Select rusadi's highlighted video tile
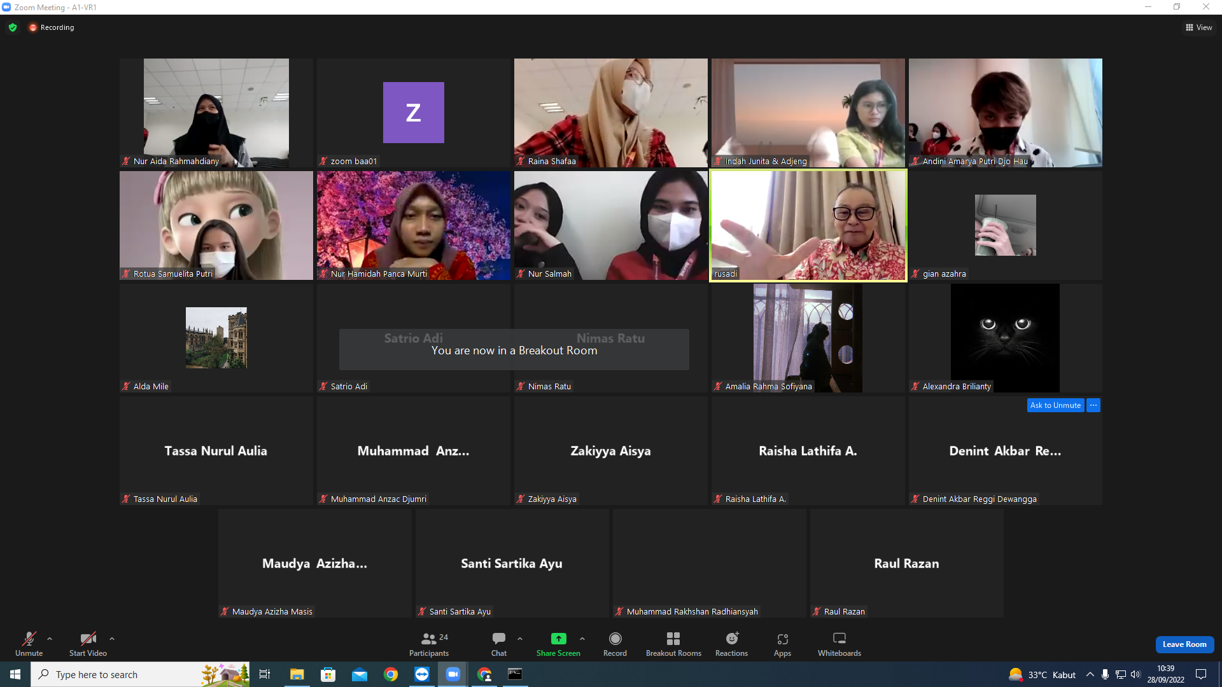 point(808,225)
